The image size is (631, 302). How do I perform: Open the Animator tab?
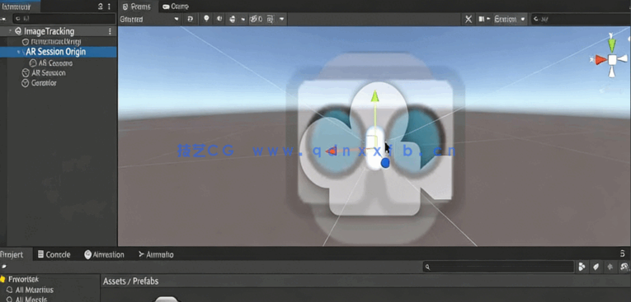point(156,254)
